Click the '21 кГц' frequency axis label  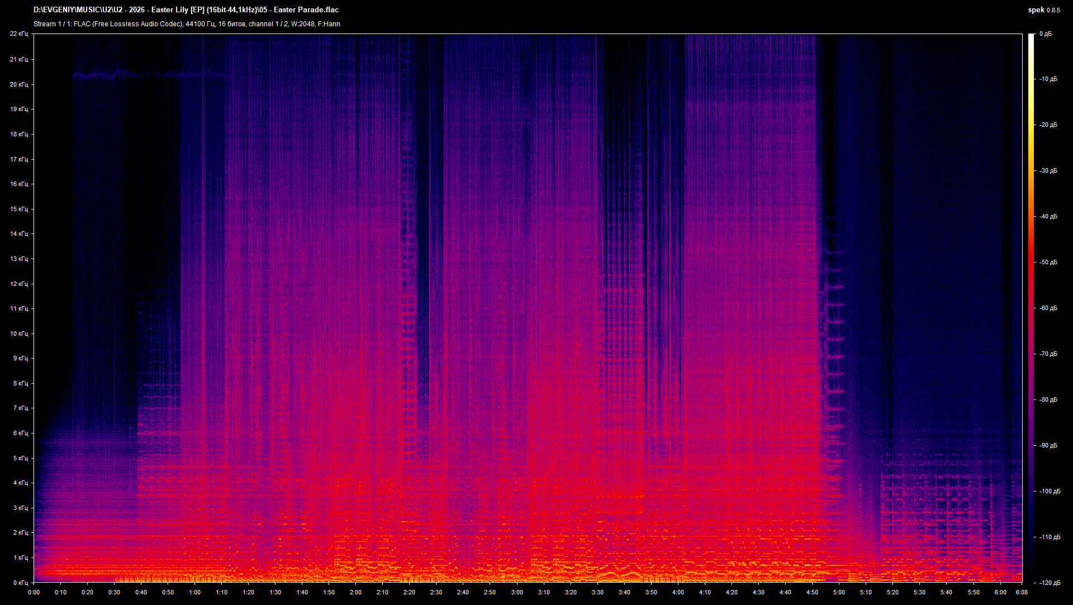click(x=19, y=59)
